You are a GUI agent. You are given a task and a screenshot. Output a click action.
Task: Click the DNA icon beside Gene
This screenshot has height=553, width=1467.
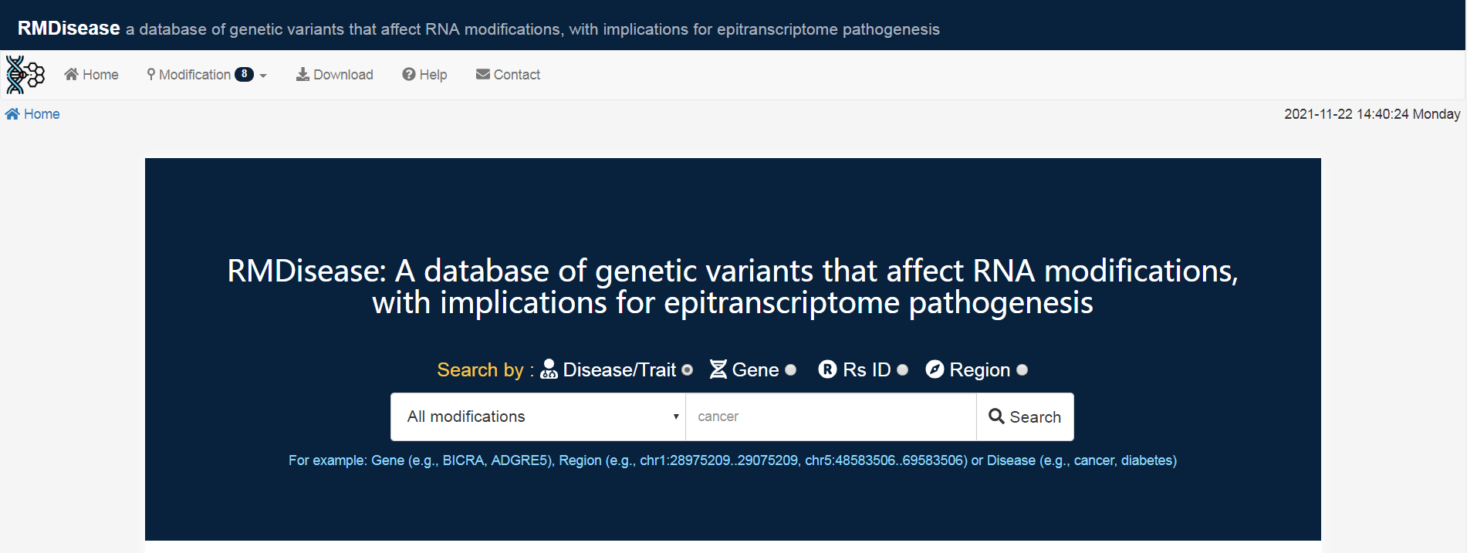[x=718, y=369]
